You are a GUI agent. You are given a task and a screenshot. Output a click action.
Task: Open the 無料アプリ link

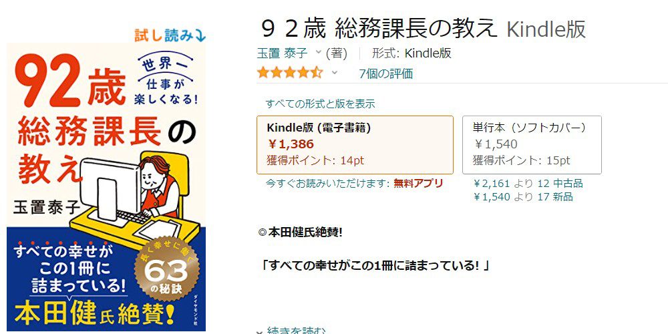(418, 184)
